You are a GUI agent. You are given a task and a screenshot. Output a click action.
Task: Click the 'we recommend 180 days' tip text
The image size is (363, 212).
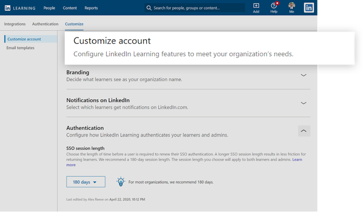171,182
